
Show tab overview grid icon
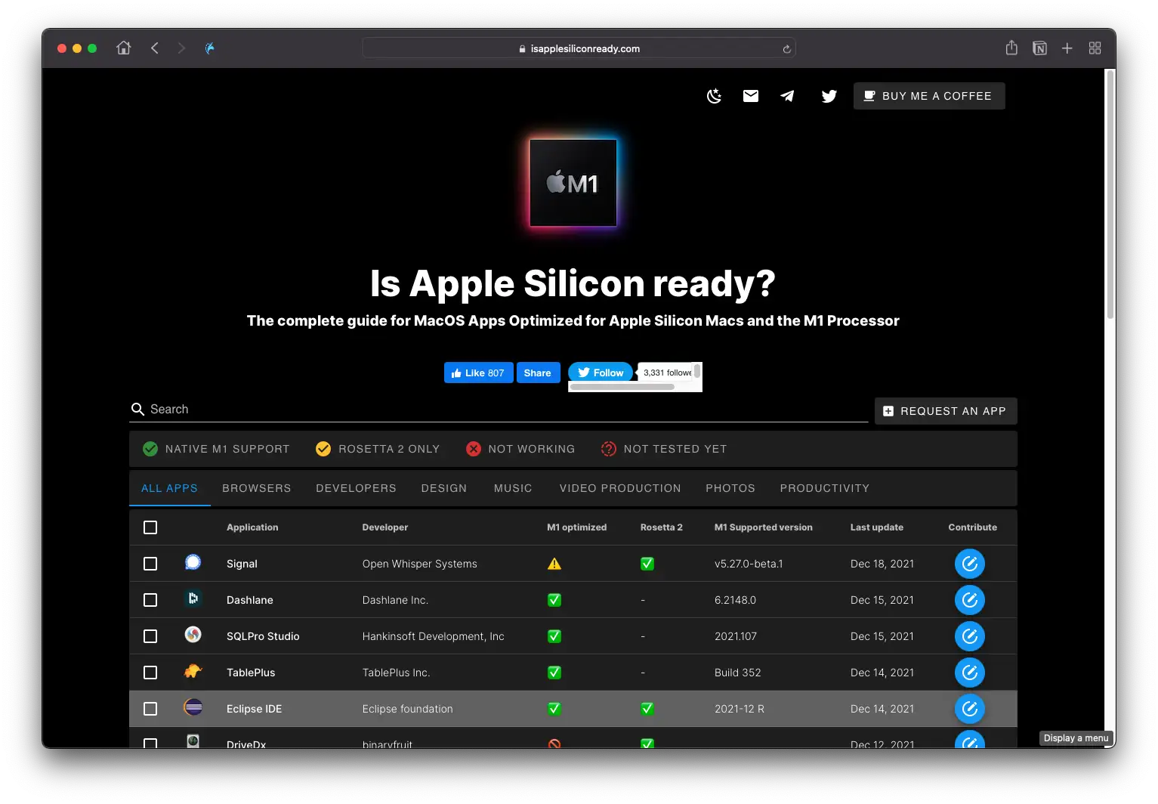coord(1095,48)
